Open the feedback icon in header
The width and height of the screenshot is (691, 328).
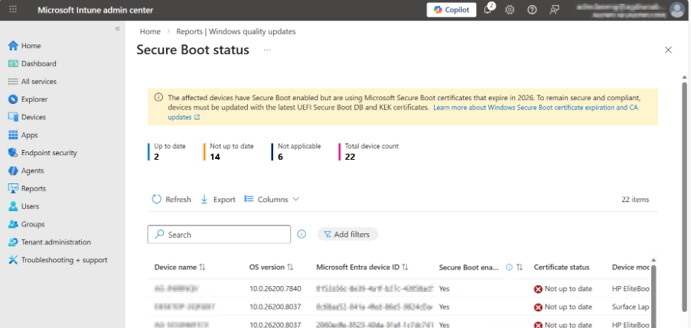[x=554, y=10]
